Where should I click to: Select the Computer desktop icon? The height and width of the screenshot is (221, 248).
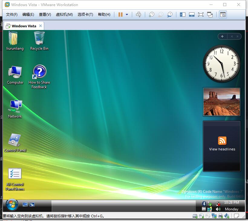tap(15, 75)
